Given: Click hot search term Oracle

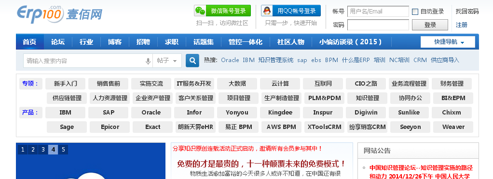Looking at the screenshot, I should pyautogui.click(x=230, y=60).
